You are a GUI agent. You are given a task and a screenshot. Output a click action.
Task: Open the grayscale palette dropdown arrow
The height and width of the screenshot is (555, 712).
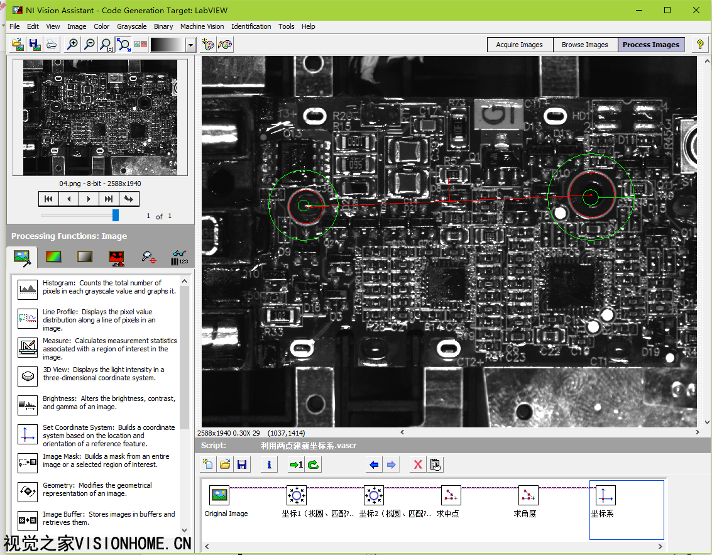tap(190, 45)
